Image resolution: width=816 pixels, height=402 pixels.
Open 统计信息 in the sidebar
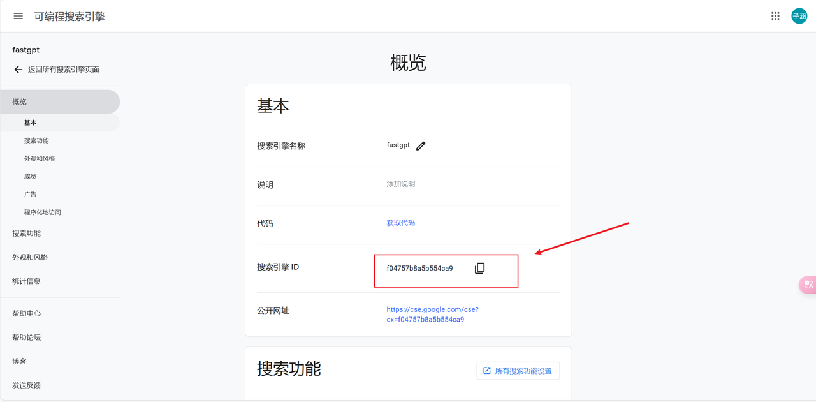tap(26, 281)
